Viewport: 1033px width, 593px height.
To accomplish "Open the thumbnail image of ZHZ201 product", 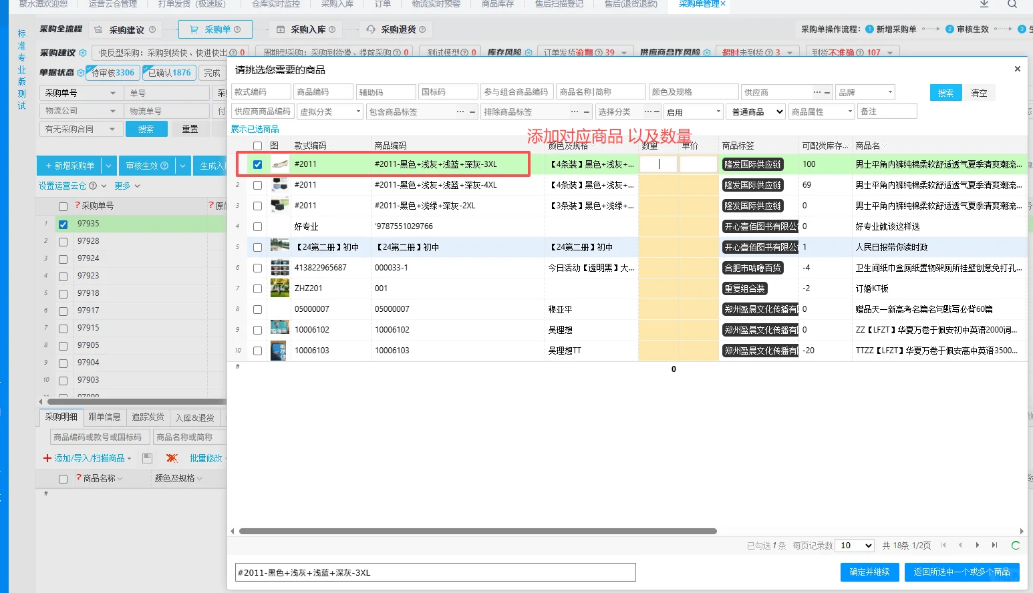I will click(279, 288).
